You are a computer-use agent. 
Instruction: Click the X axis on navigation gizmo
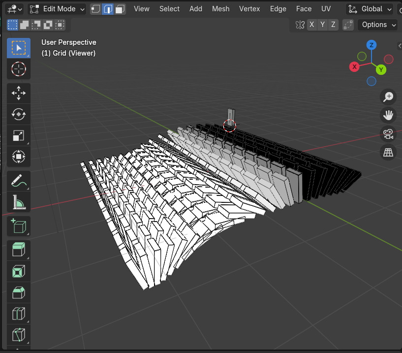coord(354,67)
